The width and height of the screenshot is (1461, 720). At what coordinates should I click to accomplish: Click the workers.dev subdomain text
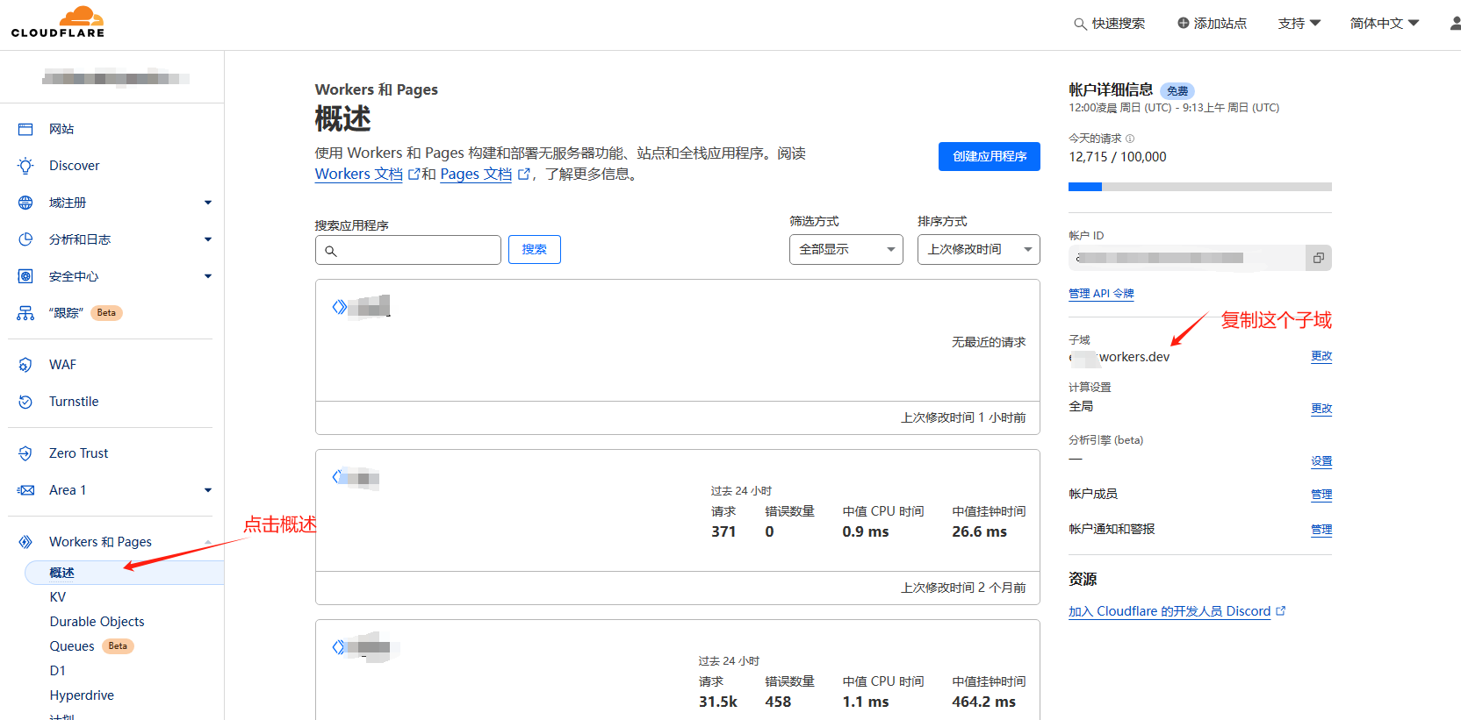tap(1119, 357)
